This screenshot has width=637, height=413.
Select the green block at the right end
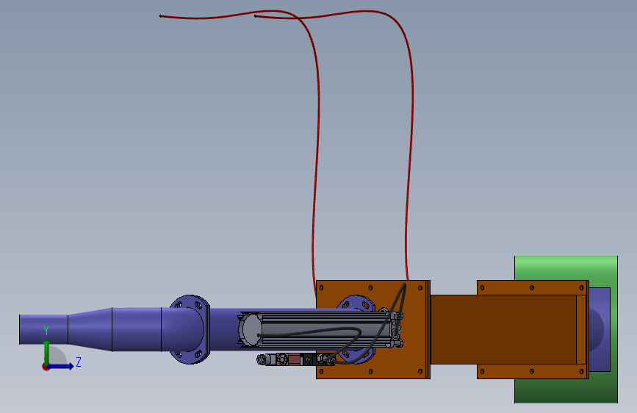pos(566,268)
